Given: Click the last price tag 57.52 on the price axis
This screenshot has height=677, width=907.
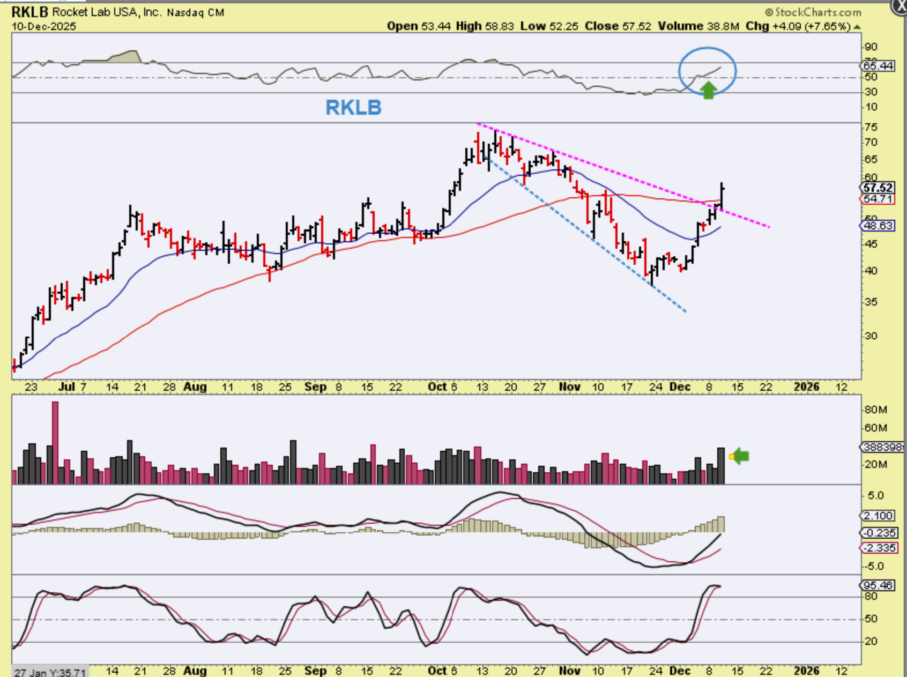Looking at the screenshot, I should pyautogui.click(x=879, y=188).
